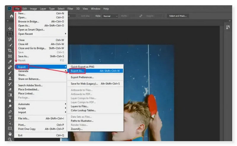
Task: Expand the Automate submenu
Action: click(41, 104)
